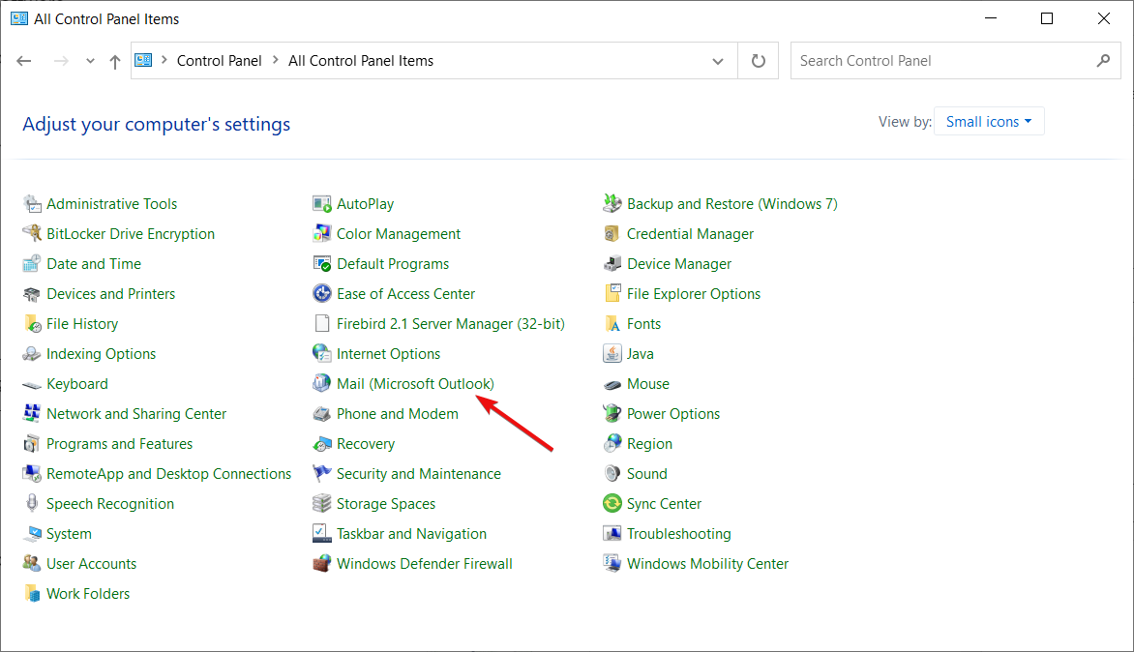1134x652 pixels.
Task: Open the Network and Sharing Center icon
Action: (x=32, y=413)
